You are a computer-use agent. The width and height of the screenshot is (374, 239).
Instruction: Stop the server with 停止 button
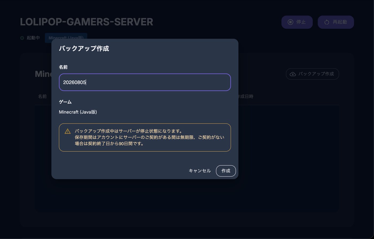pyautogui.click(x=297, y=22)
